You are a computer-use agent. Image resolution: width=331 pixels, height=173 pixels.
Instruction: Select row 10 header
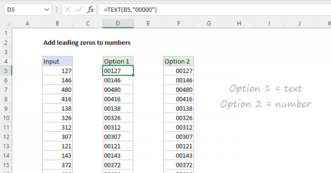(6, 118)
